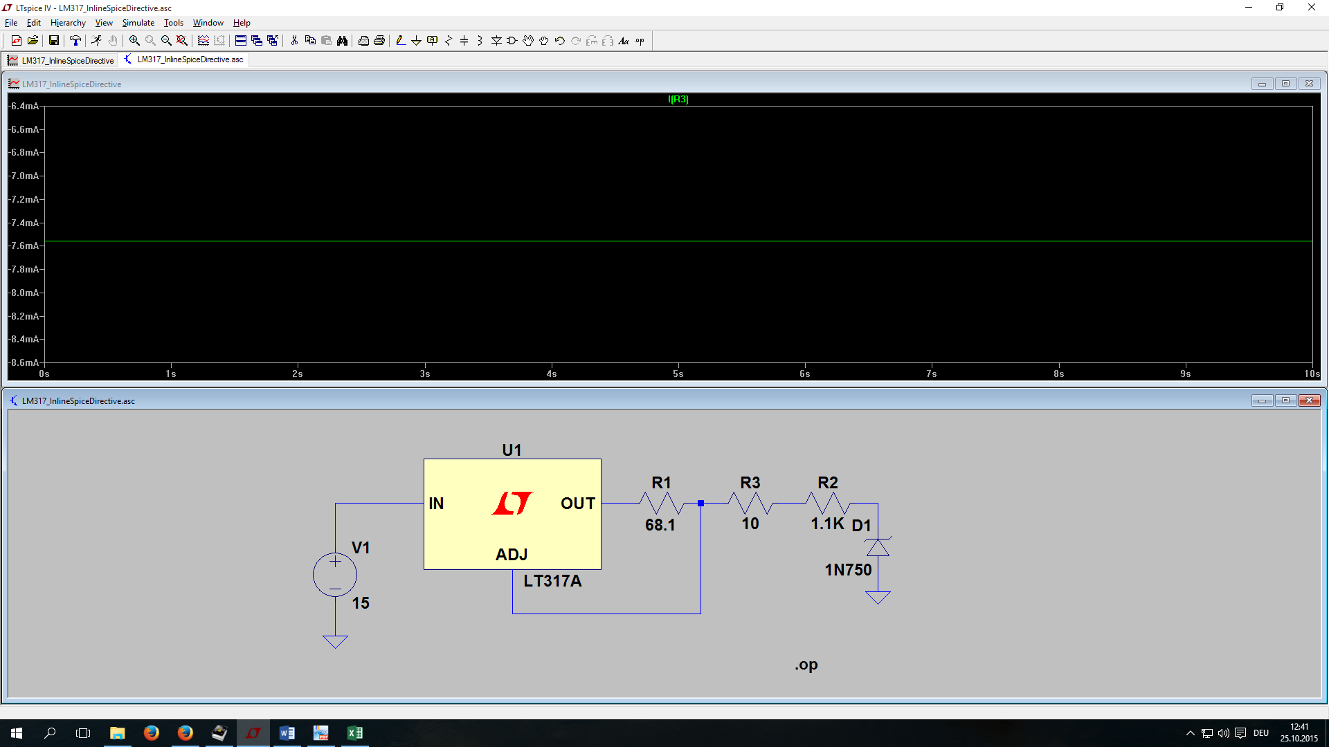The width and height of the screenshot is (1329, 747).
Task: Click the 68.1 resistor value
Action: click(660, 525)
